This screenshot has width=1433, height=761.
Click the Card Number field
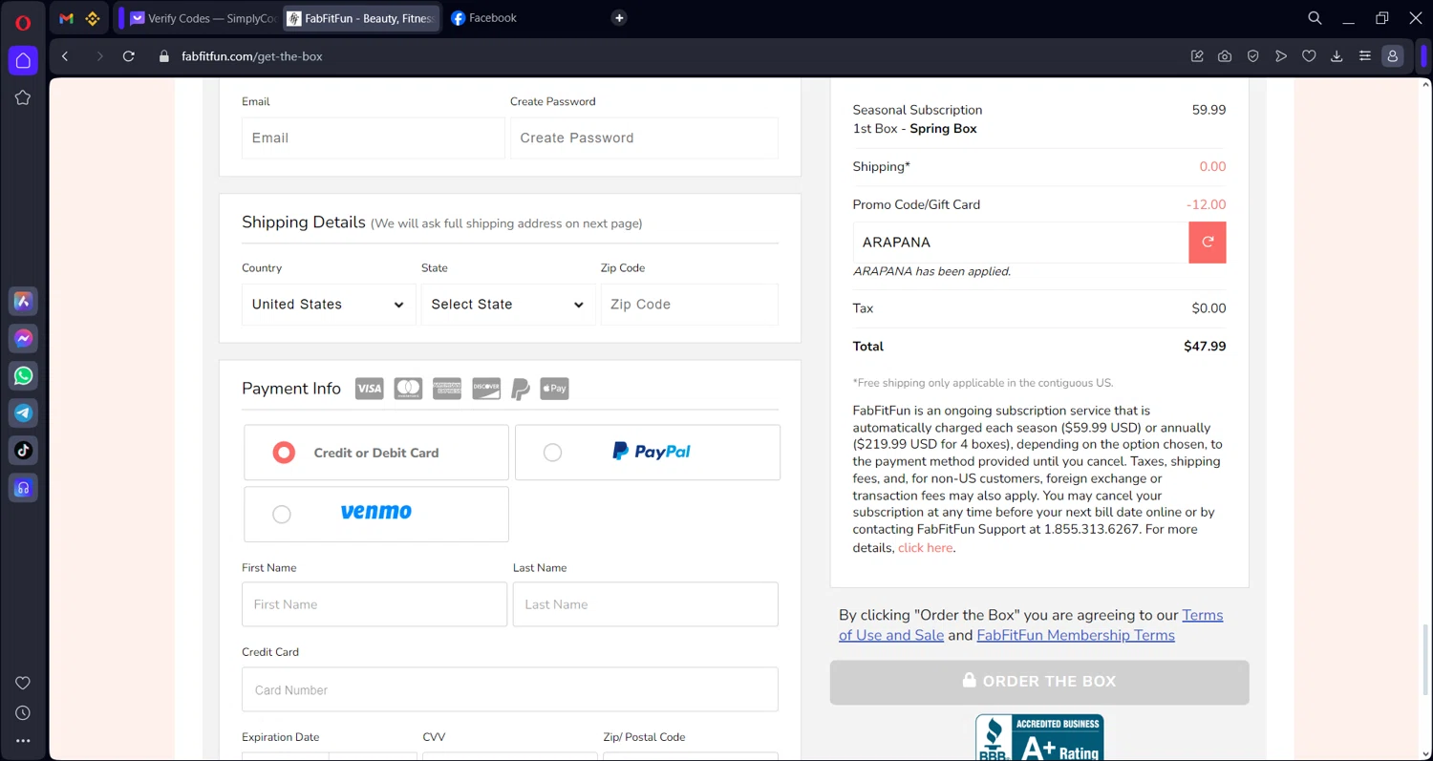pyautogui.click(x=510, y=689)
